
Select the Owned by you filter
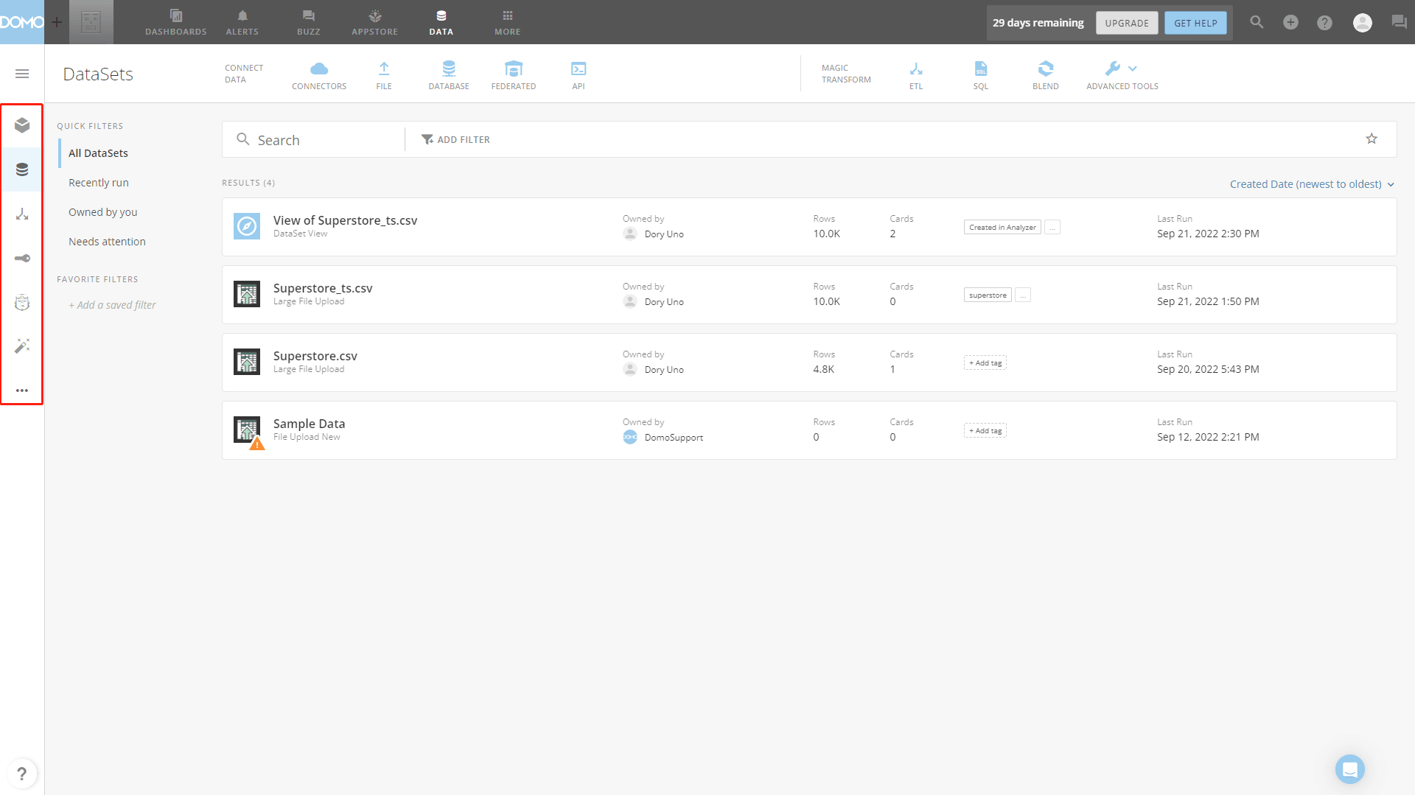pyautogui.click(x=103, y=212)
